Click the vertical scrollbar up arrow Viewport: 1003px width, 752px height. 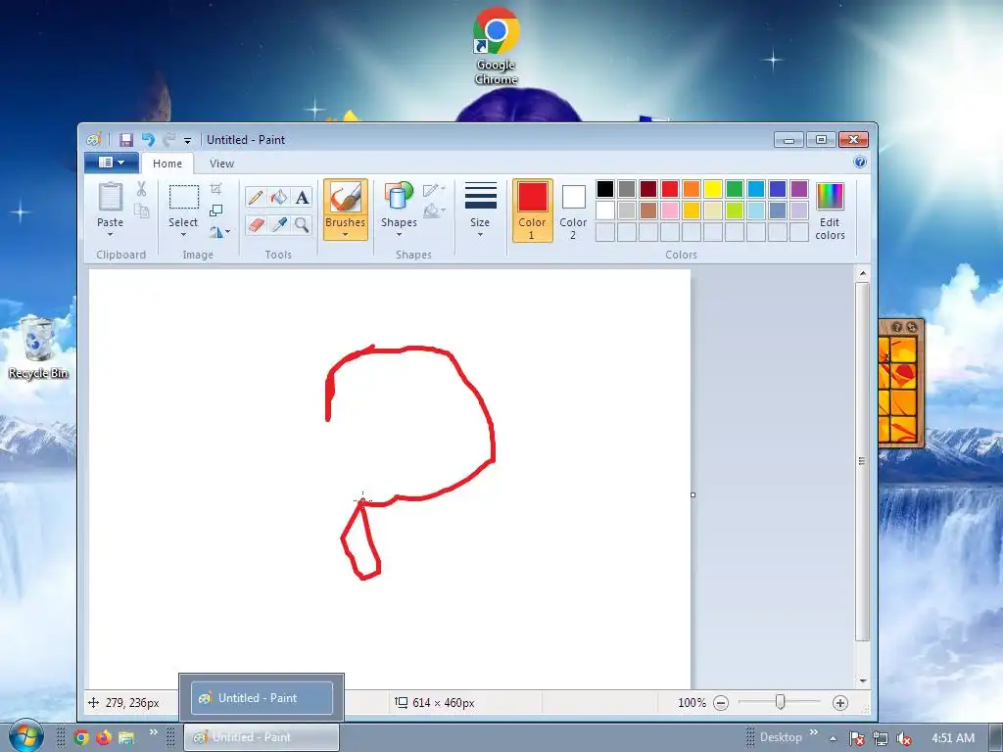pos(862,274)
